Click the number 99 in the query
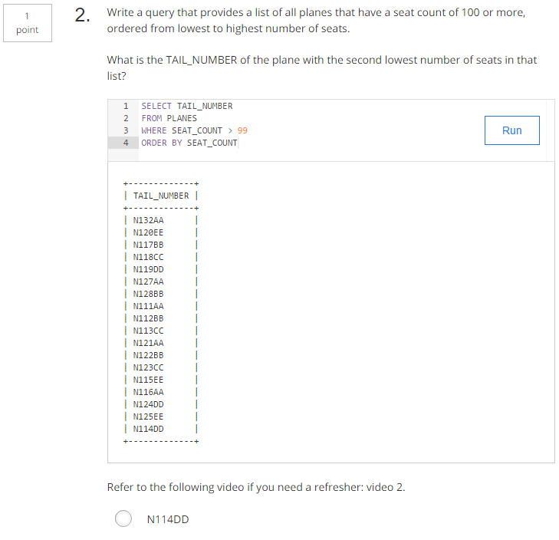The height and width of the screenshot is (540, 559). (242, 130)
